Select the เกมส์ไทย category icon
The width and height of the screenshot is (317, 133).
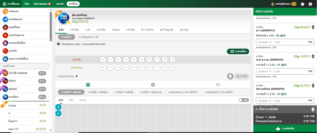(x=5, y=27)
